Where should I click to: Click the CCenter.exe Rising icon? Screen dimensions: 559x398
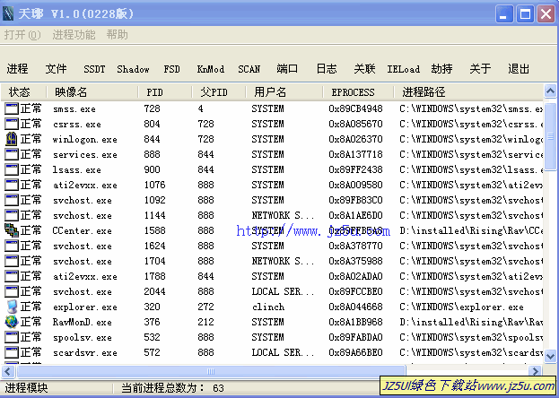(x=12, y=230)
